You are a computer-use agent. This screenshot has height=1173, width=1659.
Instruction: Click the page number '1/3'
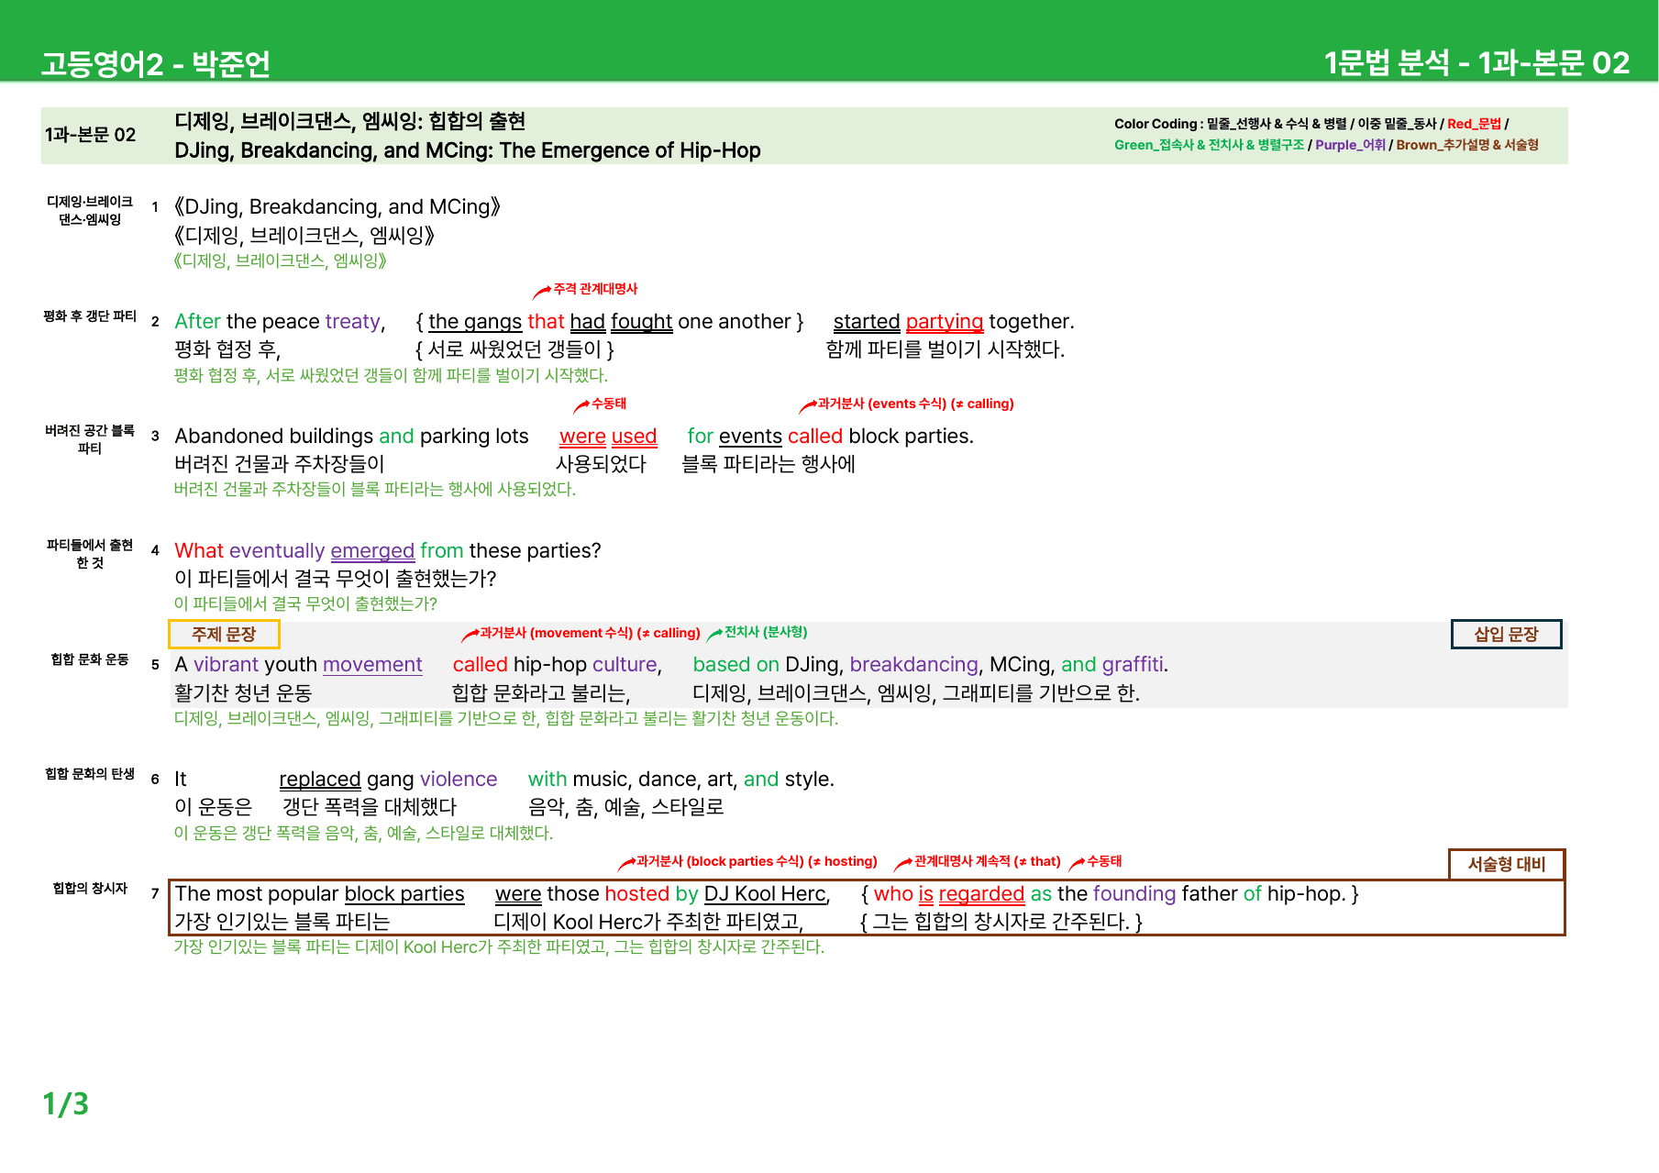tap(66, 1104)
